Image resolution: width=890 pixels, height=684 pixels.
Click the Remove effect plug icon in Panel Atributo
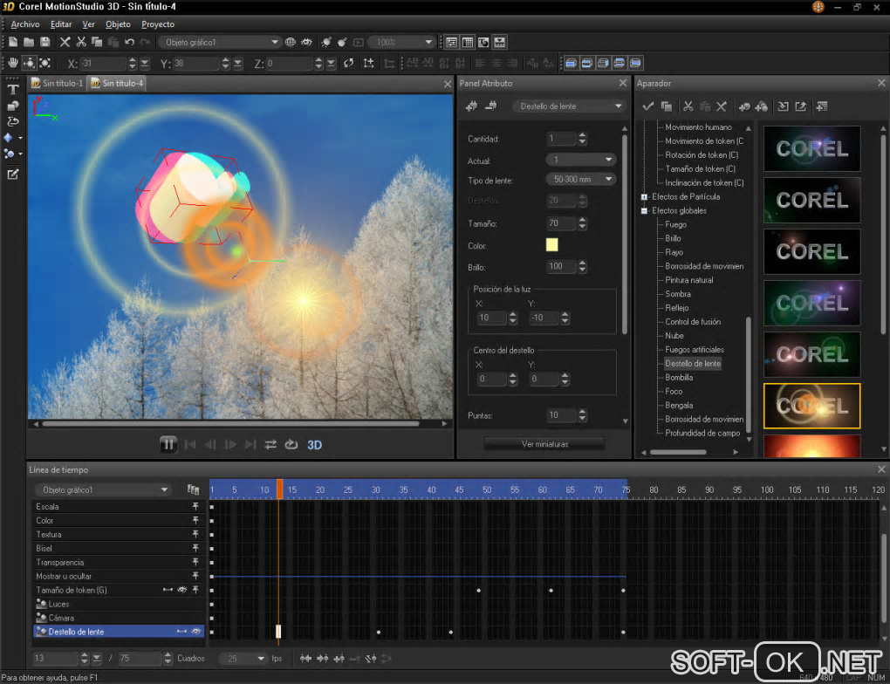coord(491,106)
